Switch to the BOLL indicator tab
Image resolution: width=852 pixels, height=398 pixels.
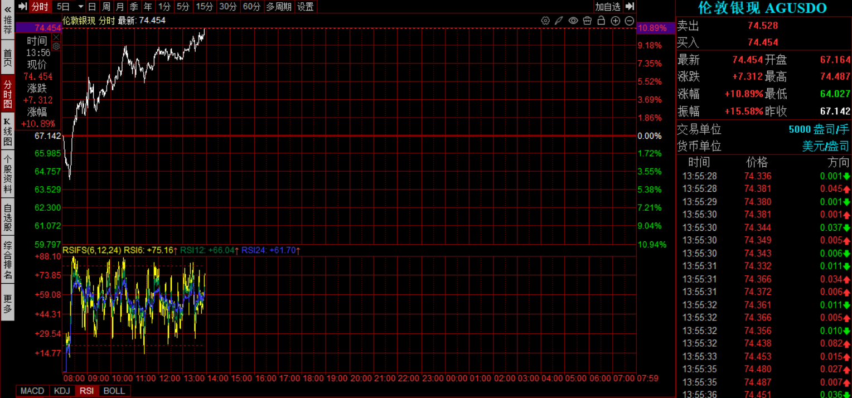click(114, 391)
